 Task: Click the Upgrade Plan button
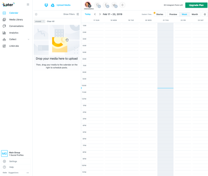tap(196, 5)
